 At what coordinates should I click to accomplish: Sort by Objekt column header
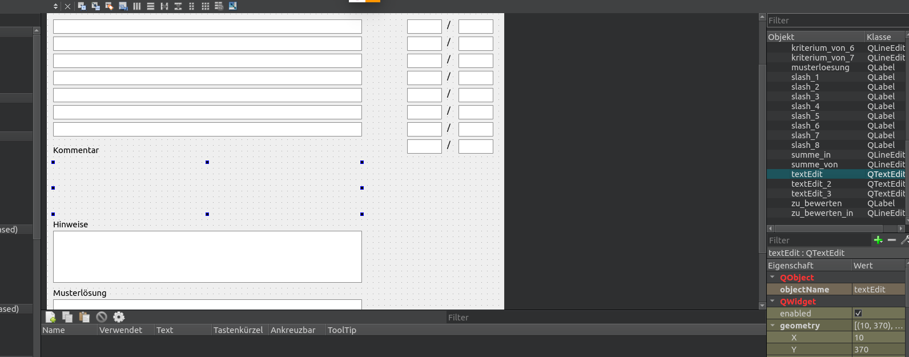pyautogui.click(x=815, y=37)
